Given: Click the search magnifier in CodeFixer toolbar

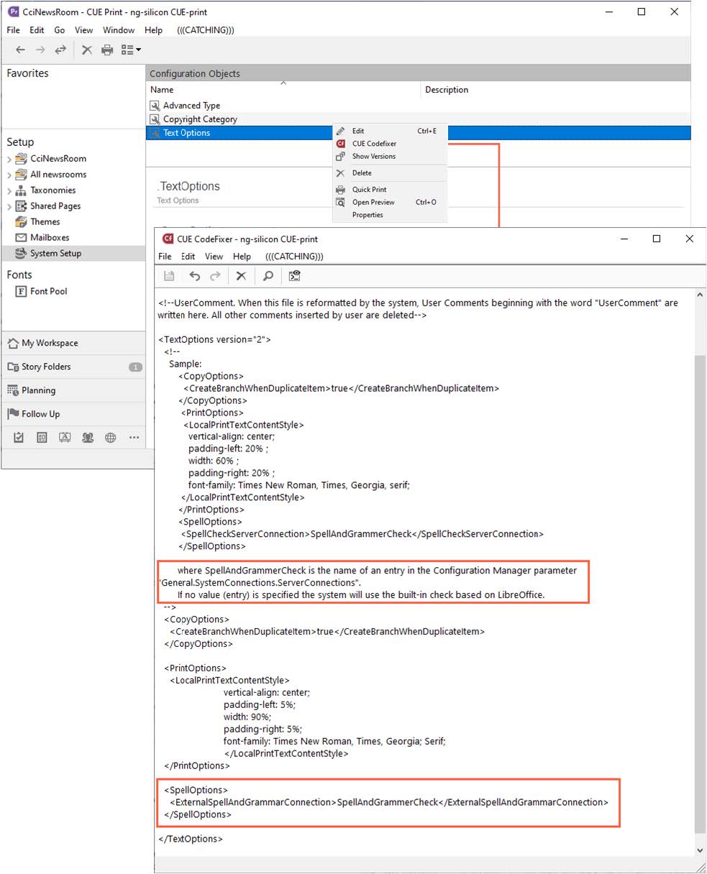Looking at the screenshot, I should click(268, 276).
